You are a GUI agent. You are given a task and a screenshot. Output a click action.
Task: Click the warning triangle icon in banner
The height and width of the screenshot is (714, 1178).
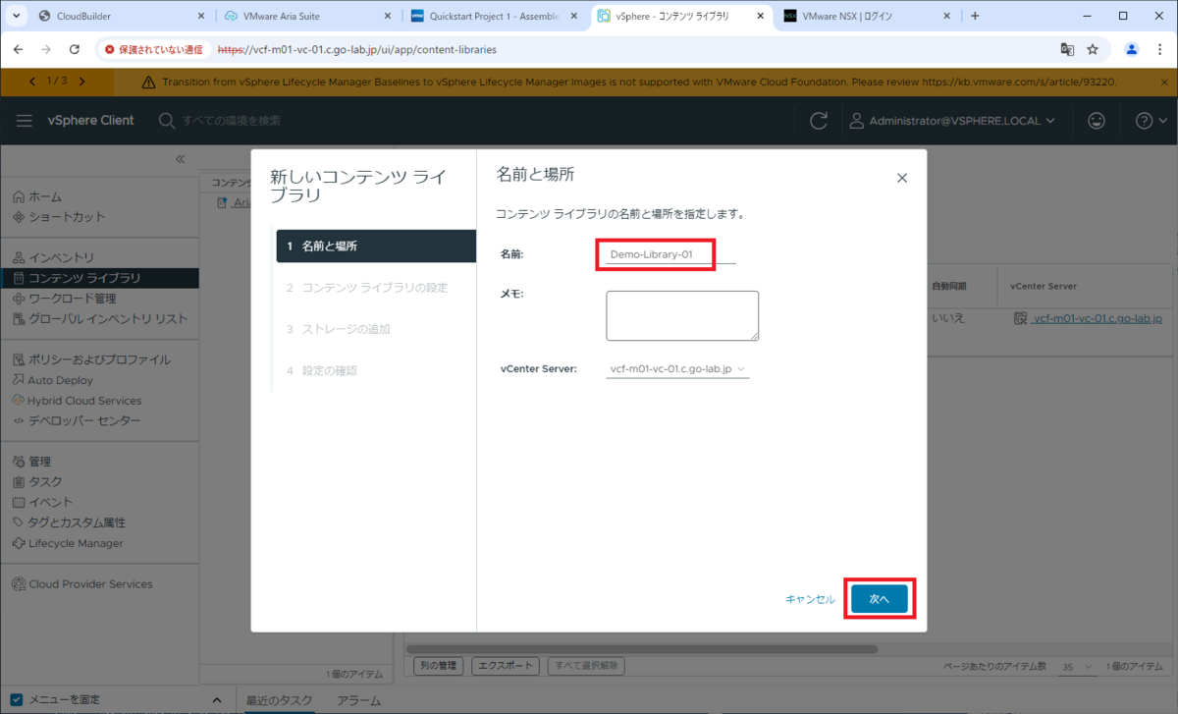point(149,82)
